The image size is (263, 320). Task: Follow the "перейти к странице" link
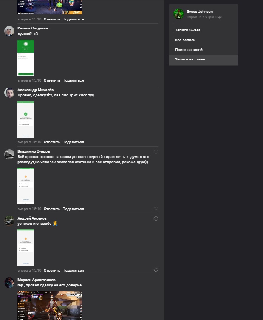click(x=204, y=17)
